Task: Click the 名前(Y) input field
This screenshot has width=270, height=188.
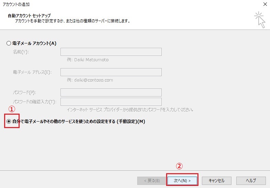Action: click(x=111, y=52)
